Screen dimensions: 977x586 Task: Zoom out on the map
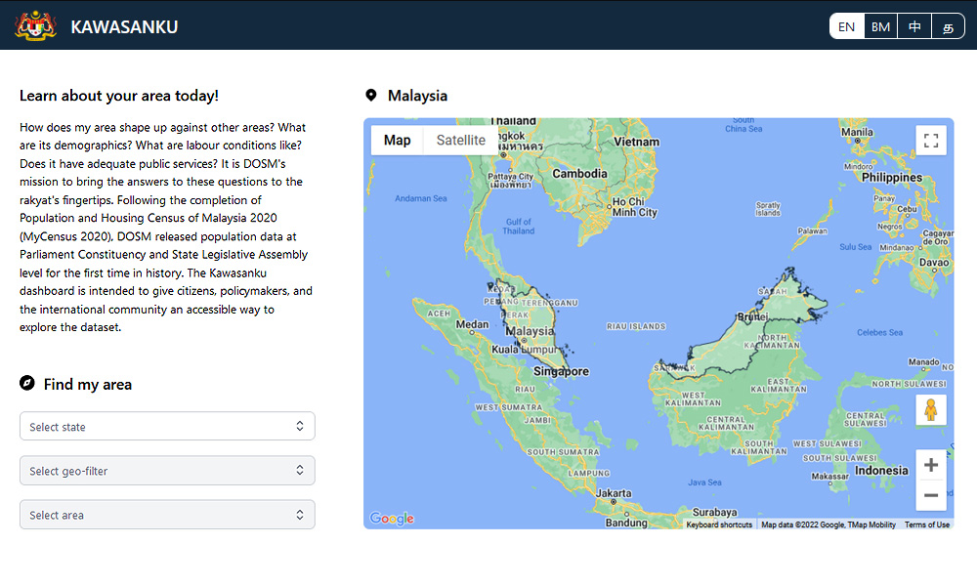[x=931, y=495]
